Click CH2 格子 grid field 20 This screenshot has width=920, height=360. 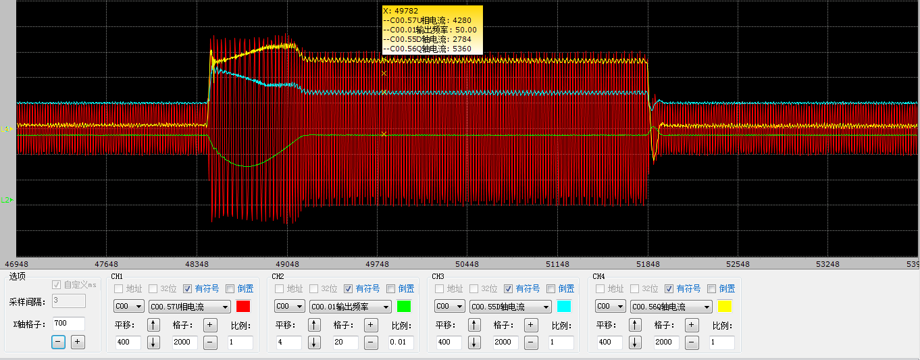pyautogui.click(x=345, y=342)
